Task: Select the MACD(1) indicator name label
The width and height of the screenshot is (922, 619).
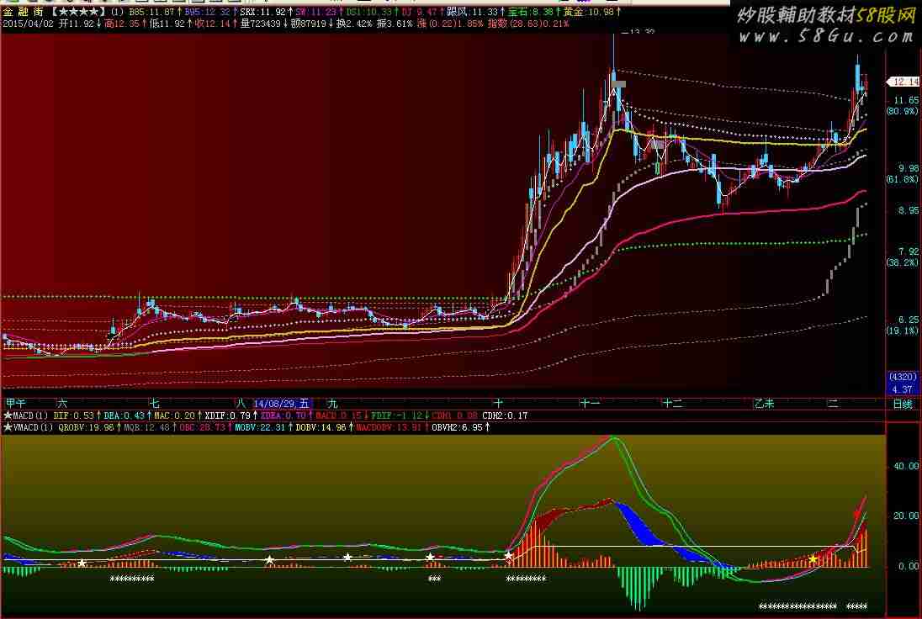Action: coord(30,415)
